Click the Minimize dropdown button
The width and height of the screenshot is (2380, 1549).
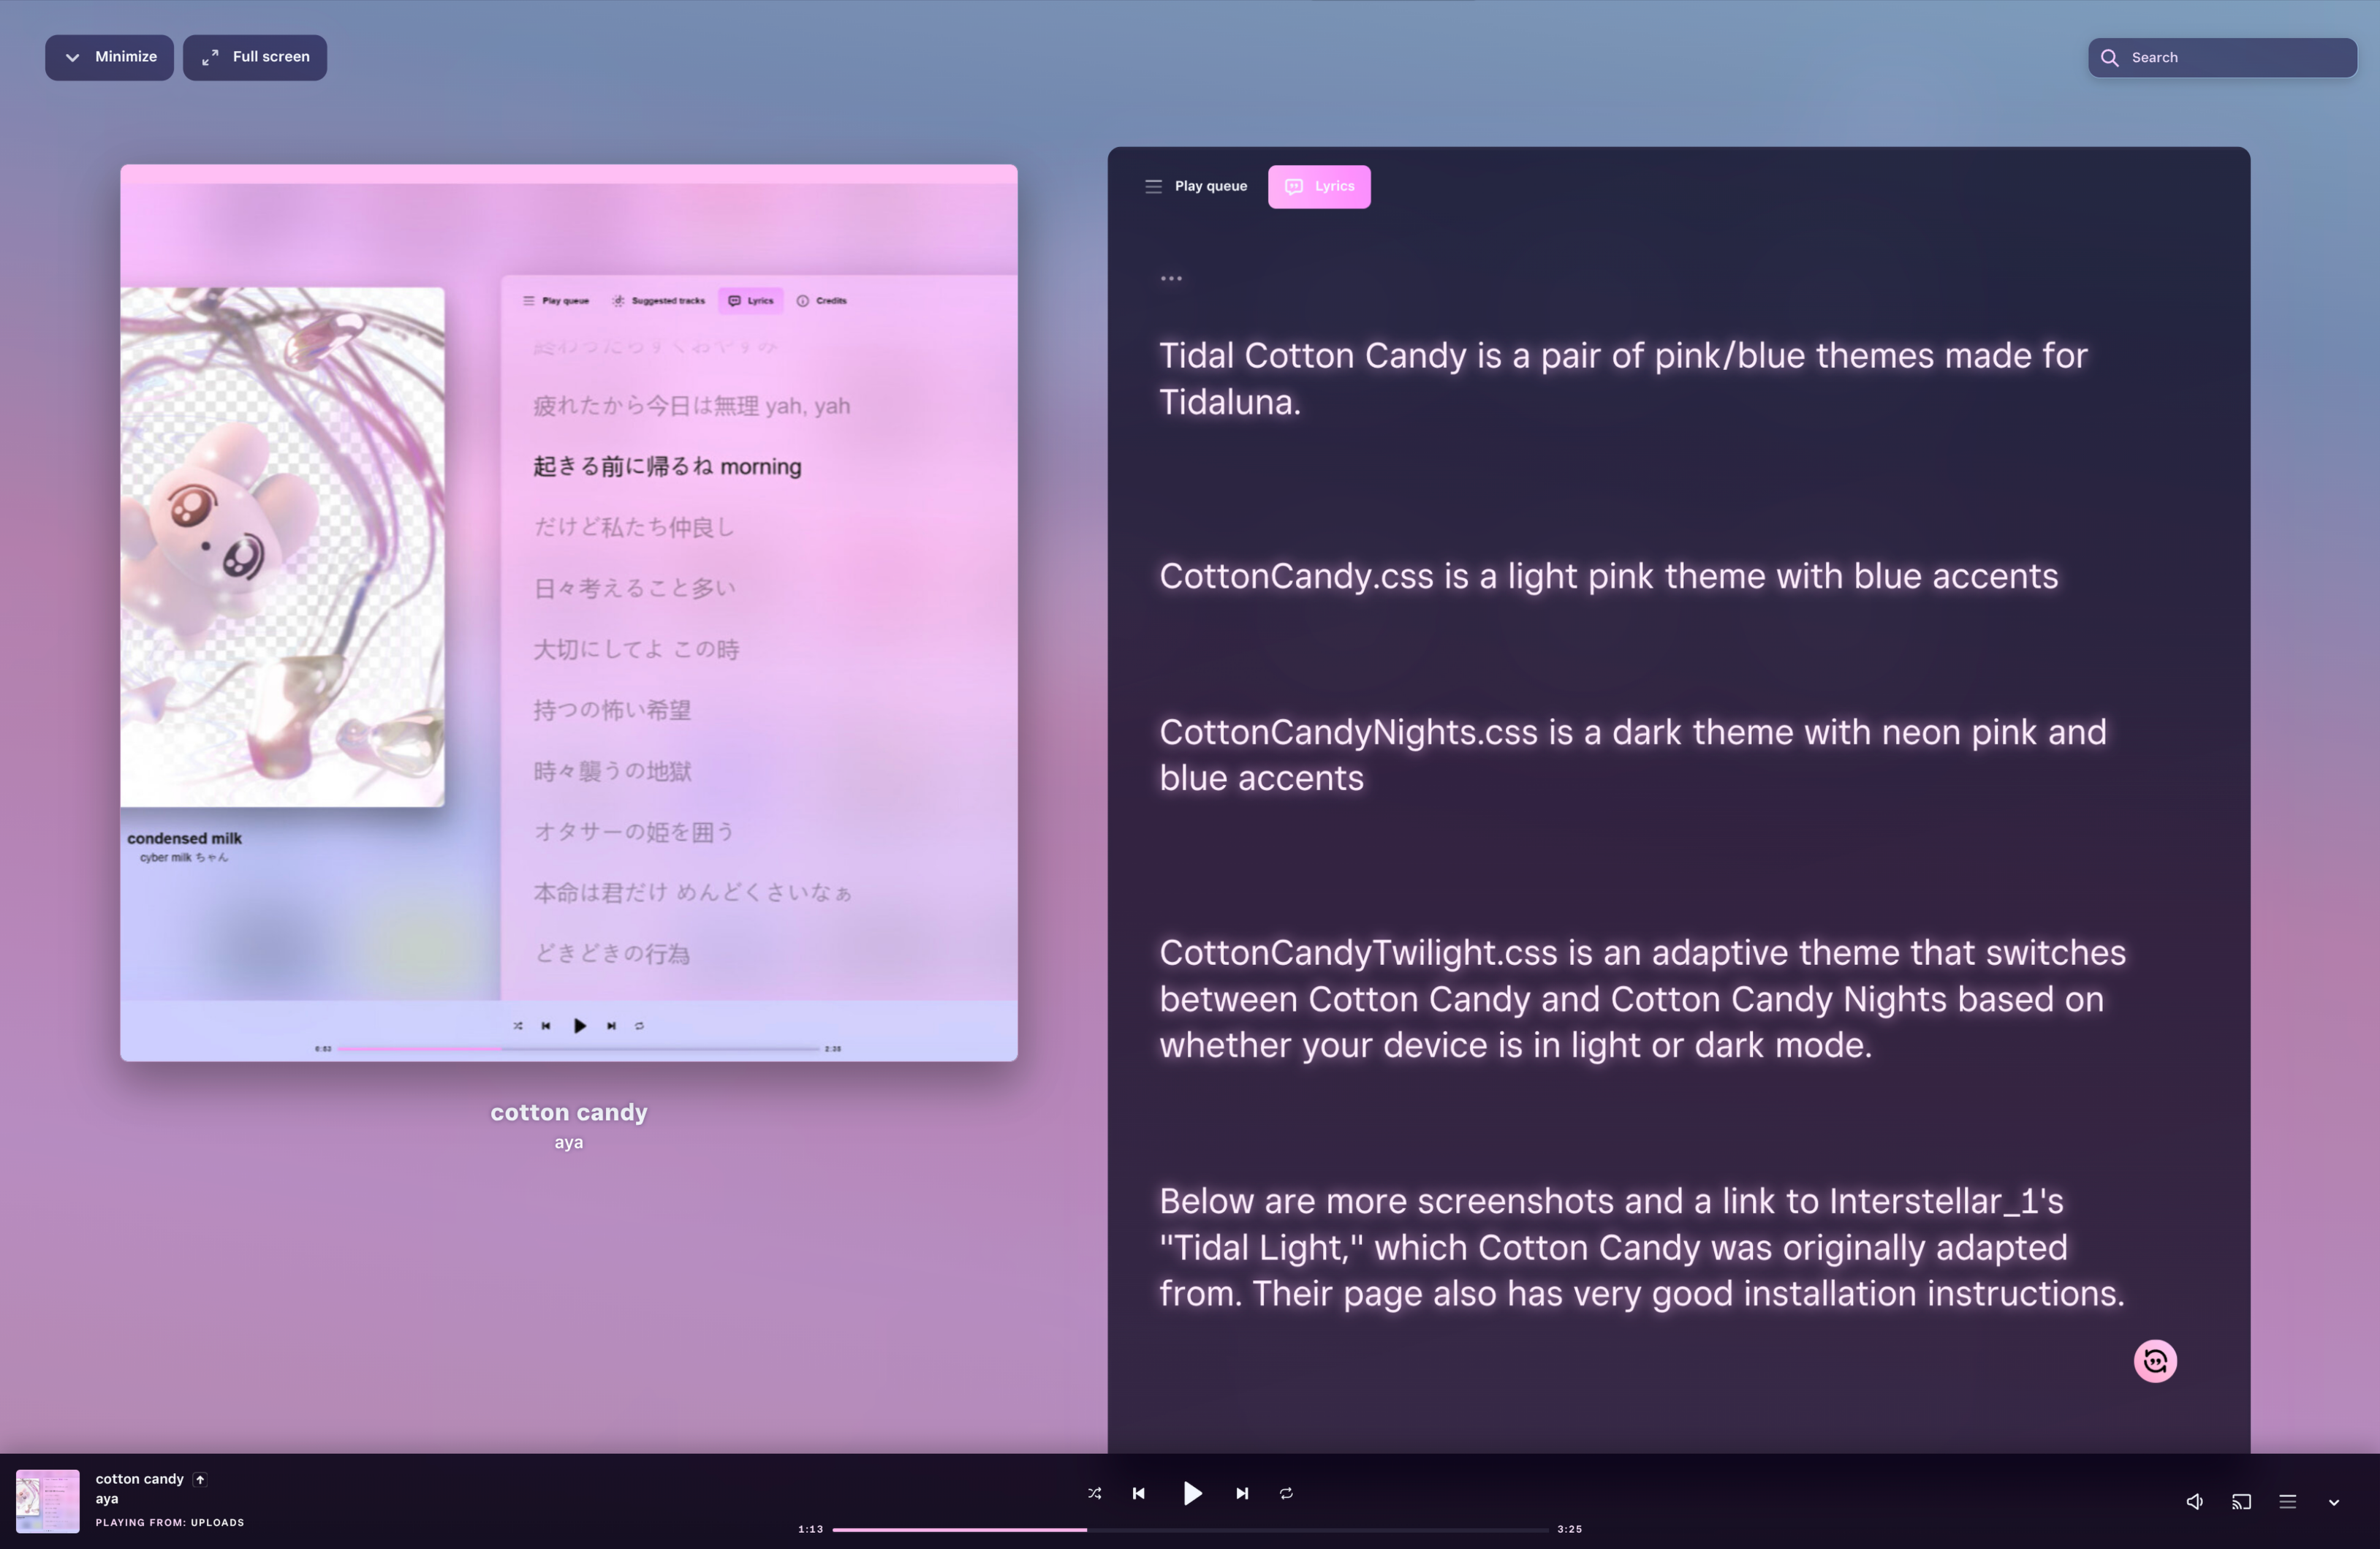point(109,57)
